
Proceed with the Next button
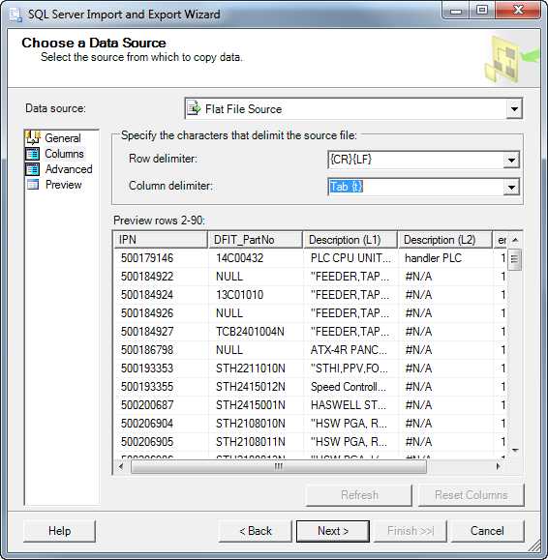333,531
